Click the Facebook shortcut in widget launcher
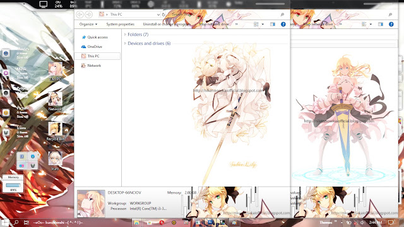This screenshot has width=404, height=227. point(22,156)
